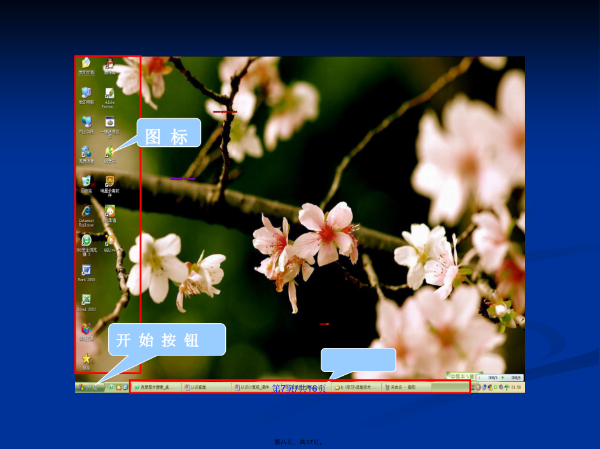Viewport: 600px width, 449px height.
Task: Click the Start (开始) button on taskbar
Action: pos(90,387)
